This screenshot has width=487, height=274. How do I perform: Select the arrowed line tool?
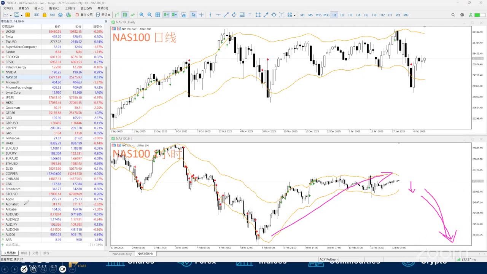266,15
